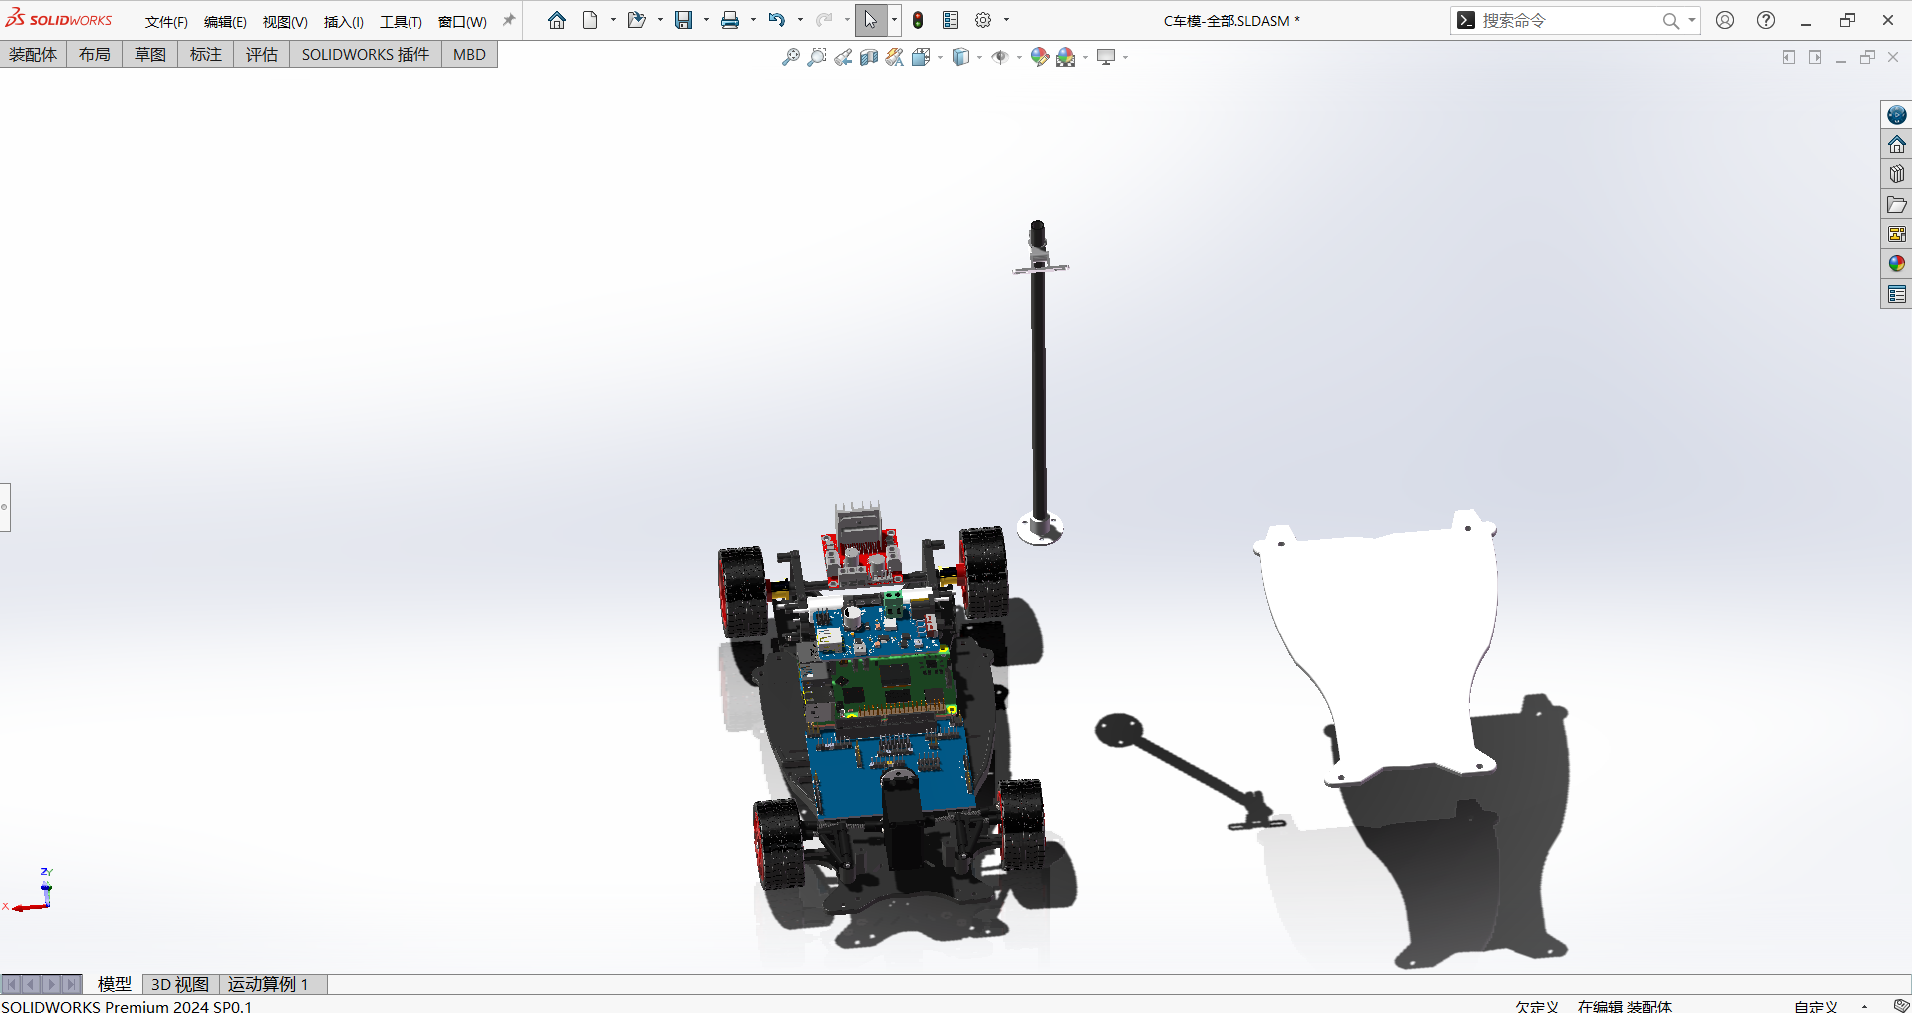Open 3DEXPERIENCE Marketplace task pane tab
This screenshot has width=1912, height=1013.
pyautogui.click(x=1896, y=115)
